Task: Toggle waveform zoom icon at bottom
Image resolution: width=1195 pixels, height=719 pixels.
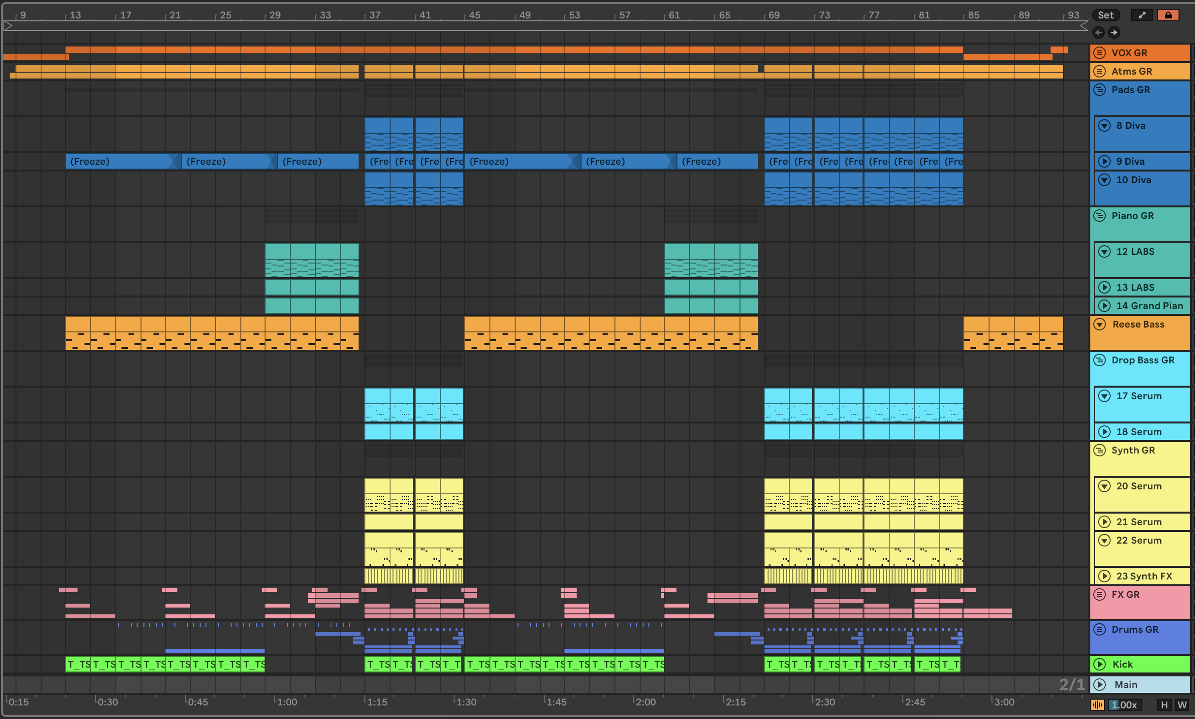Action: pos(1097,705)
